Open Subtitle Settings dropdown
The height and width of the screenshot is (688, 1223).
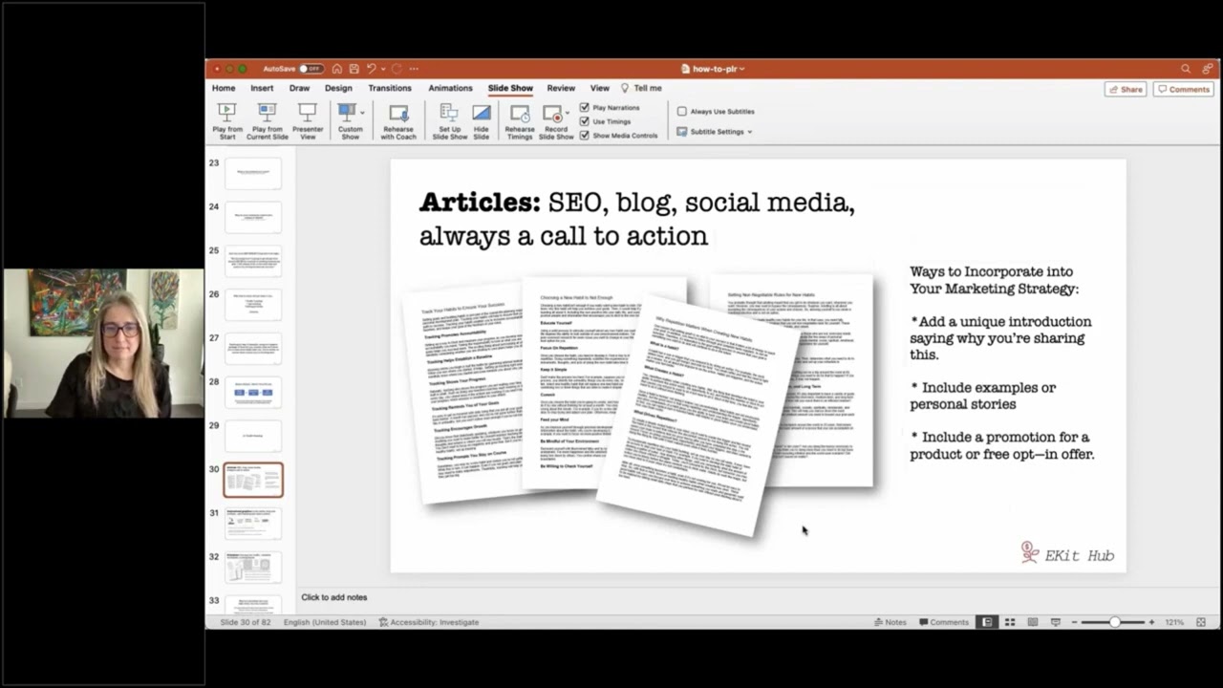pyautogui.click(x=715, y=132)
